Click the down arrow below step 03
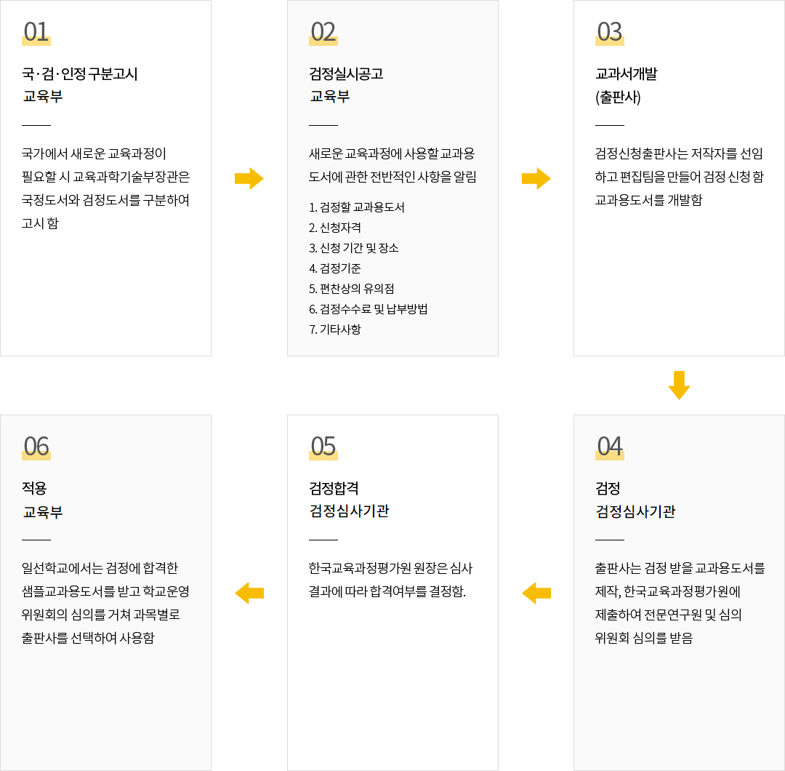 coord(679,385)
